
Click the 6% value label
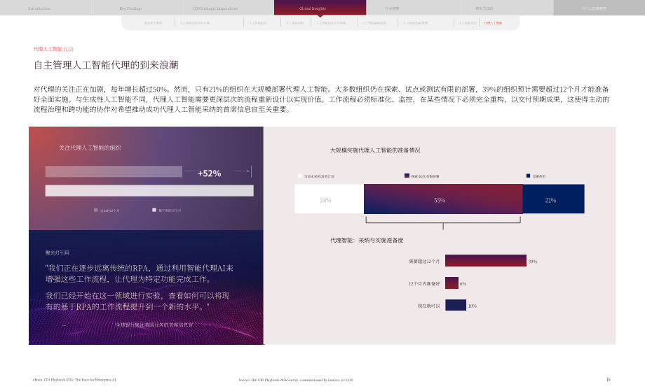[463, 283]
